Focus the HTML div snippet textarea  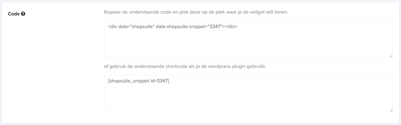[x=248, y=39]
